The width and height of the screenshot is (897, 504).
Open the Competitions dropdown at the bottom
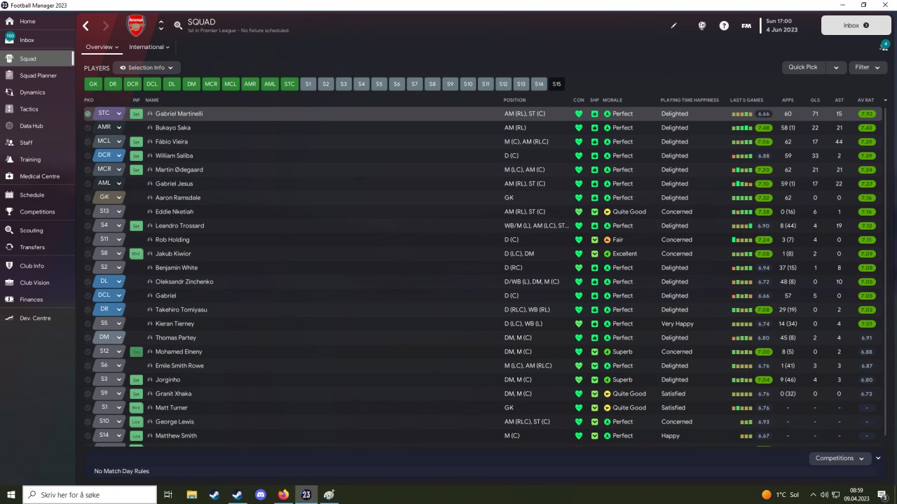point(840,458)
